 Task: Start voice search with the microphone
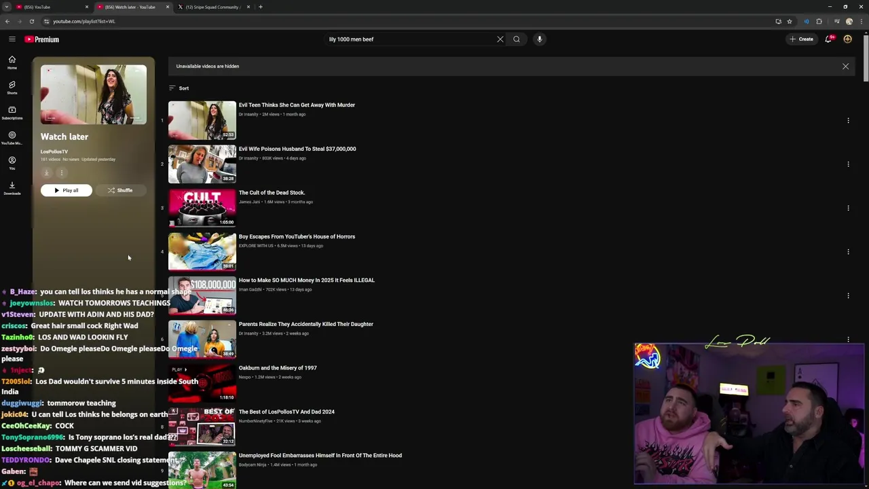(540, 39)
